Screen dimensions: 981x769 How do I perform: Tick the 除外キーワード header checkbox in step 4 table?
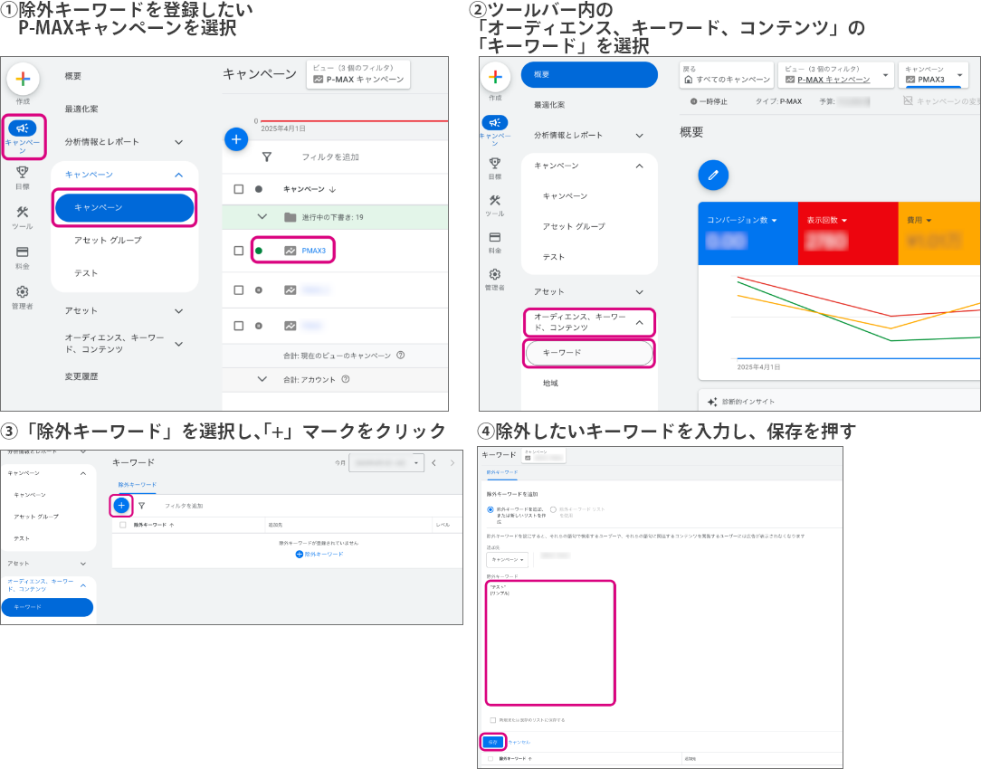click(x=490, y=758)
